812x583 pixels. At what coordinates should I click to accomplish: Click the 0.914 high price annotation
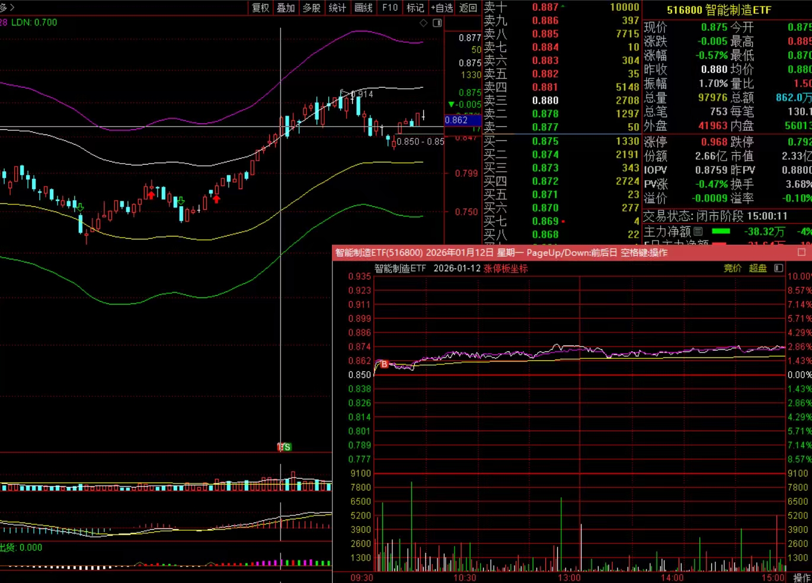pos(363,94)
